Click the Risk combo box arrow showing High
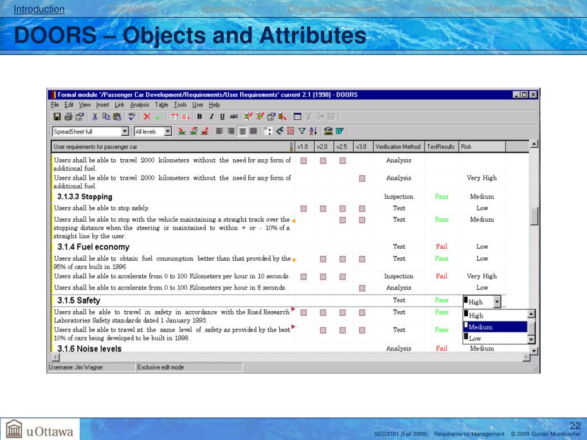This screenshot has height=440, width=587. point(497,301)
